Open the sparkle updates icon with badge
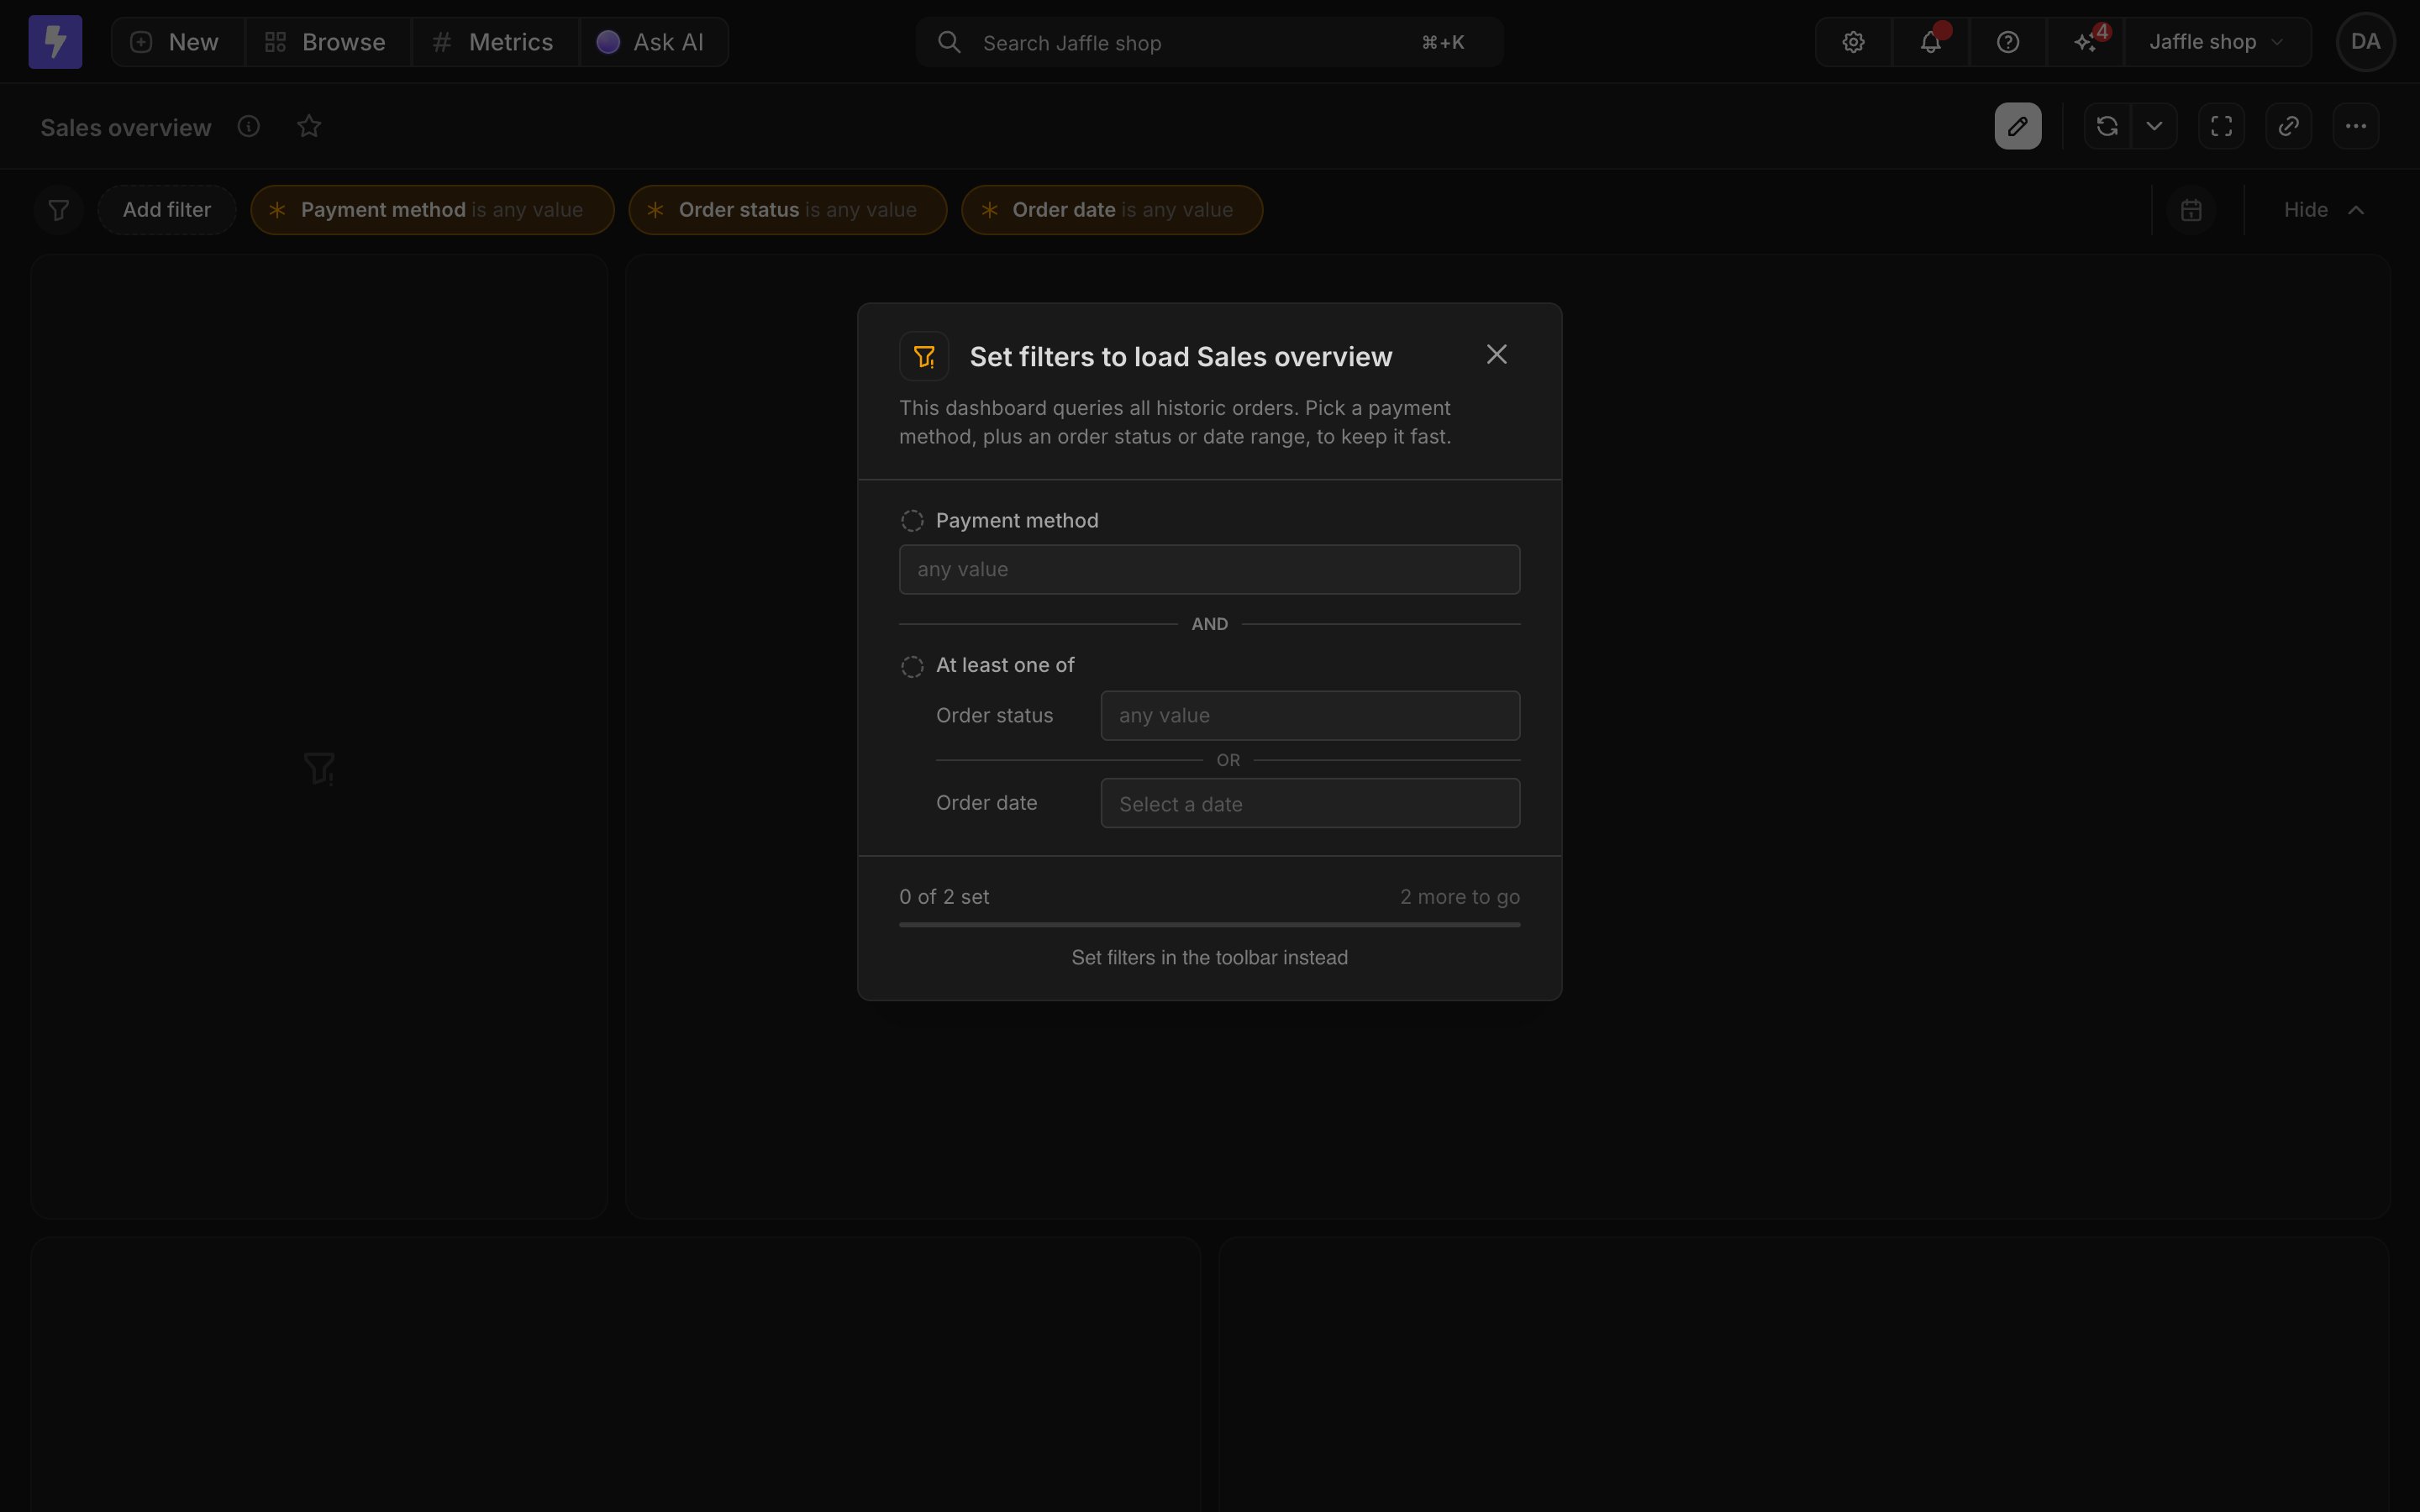 (2085, 42)
